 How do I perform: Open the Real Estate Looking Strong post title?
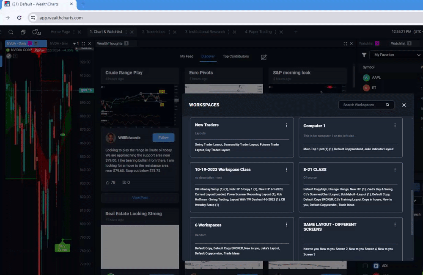click(134, 214)
